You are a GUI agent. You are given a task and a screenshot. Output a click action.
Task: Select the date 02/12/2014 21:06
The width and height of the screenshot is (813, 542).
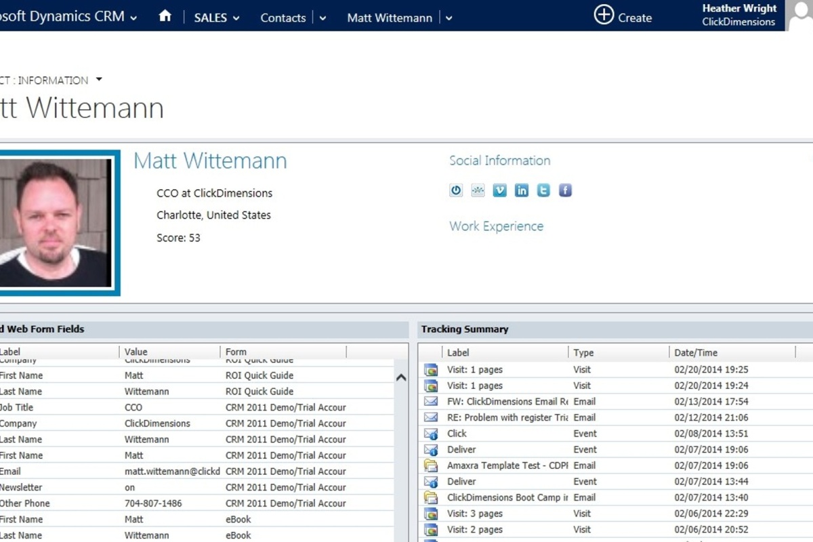click(711, 417)
